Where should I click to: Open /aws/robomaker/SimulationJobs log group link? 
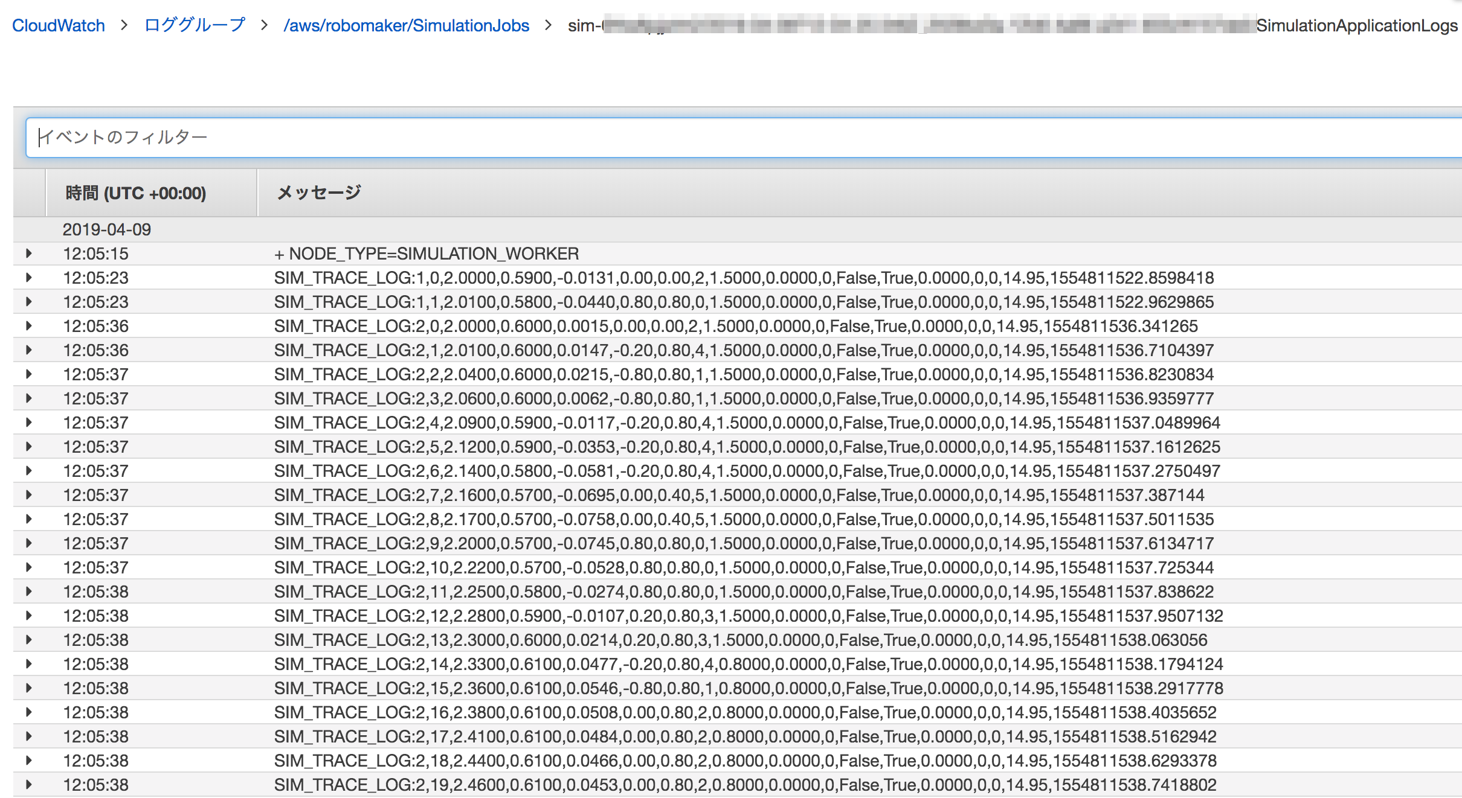406,25
